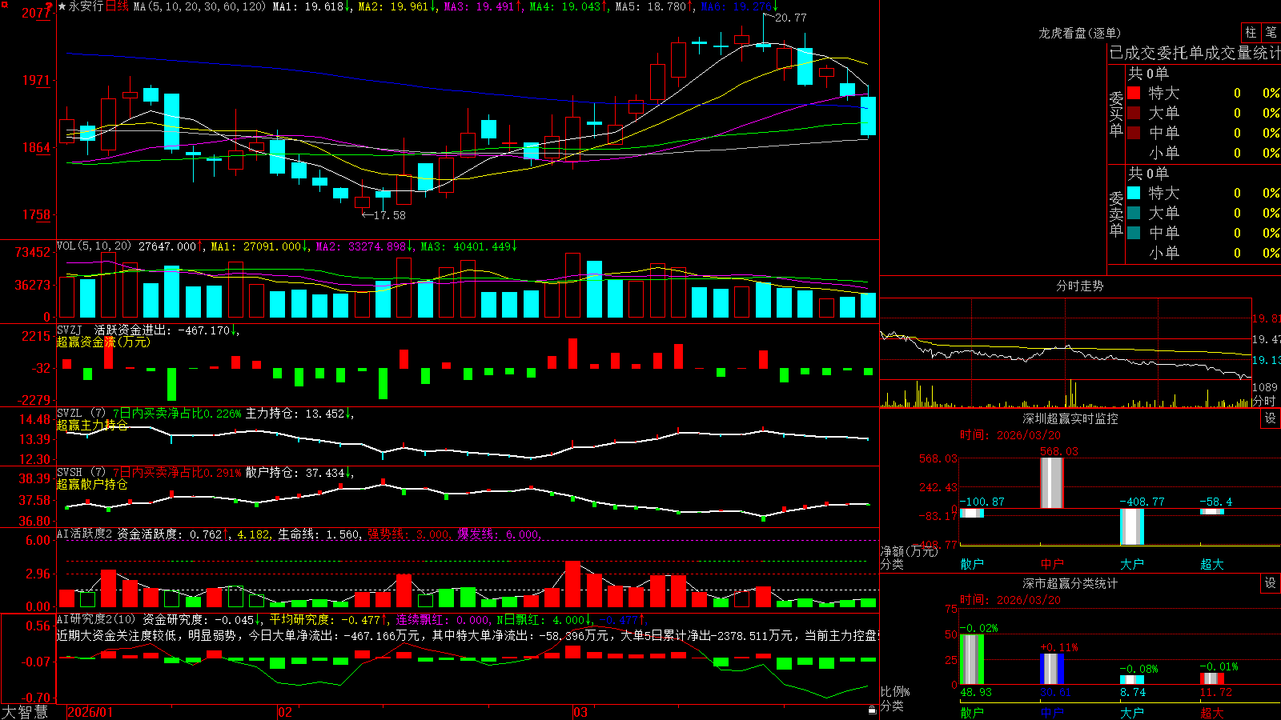Toggle the star favorite icon beside 永安行

62,6
